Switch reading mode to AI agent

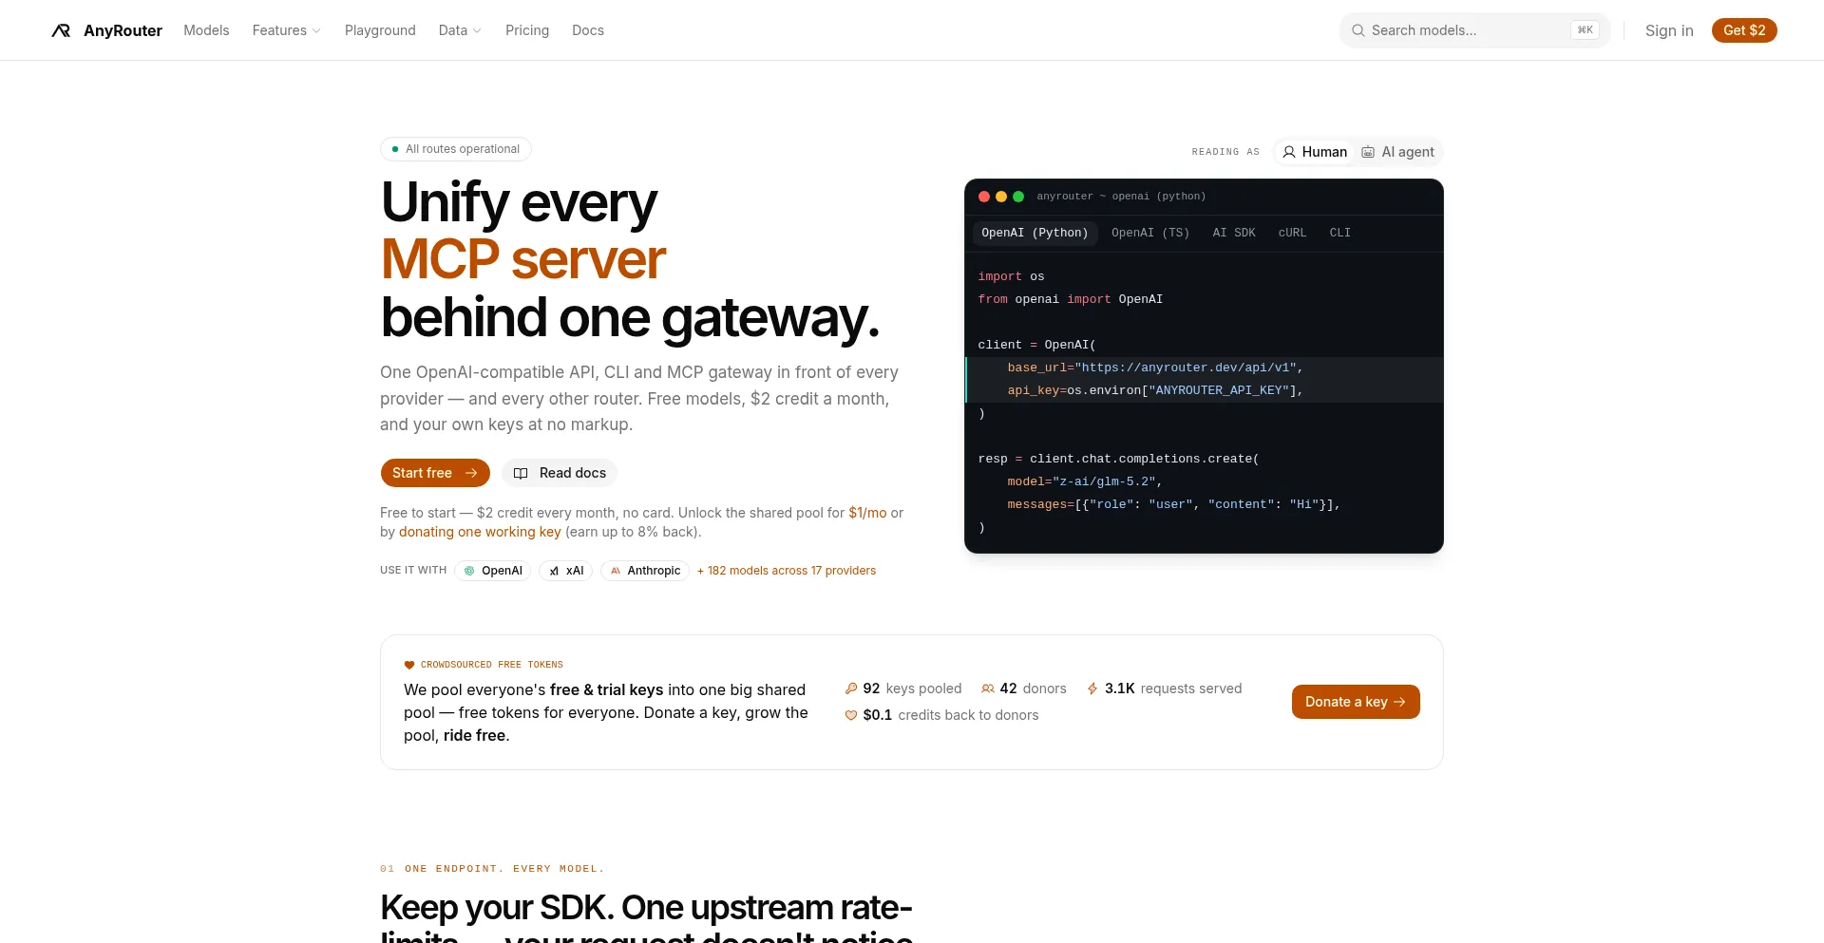pos(1397,152)
